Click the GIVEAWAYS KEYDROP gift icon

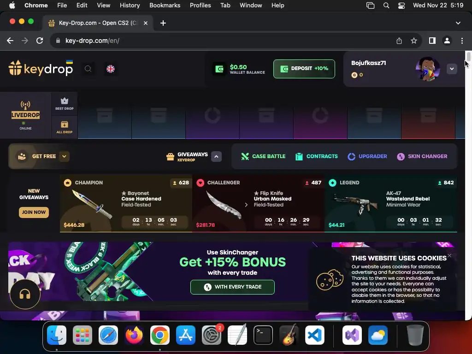(170, 157)
